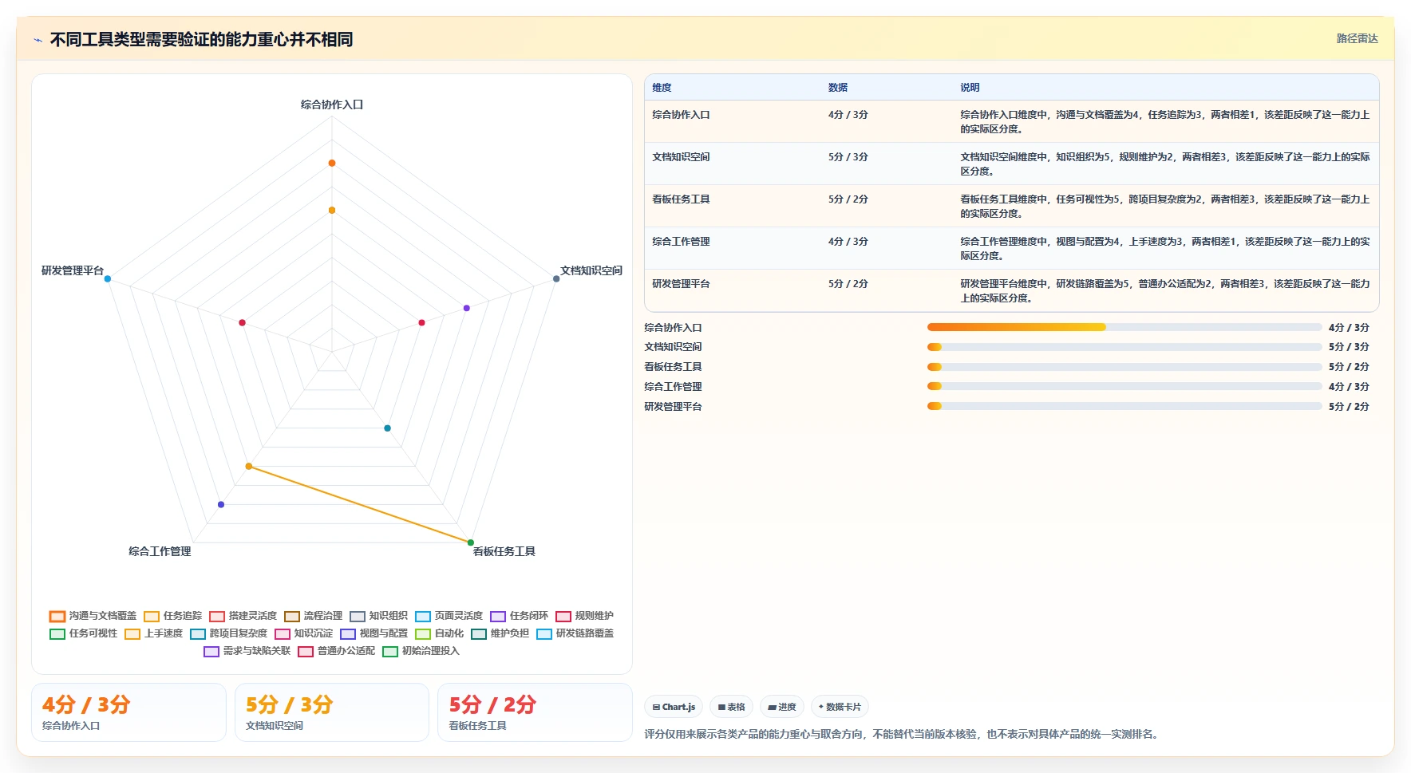
Task: Click the description starting 综合工作管理维度中
Action: click(x=1165, y=248)
